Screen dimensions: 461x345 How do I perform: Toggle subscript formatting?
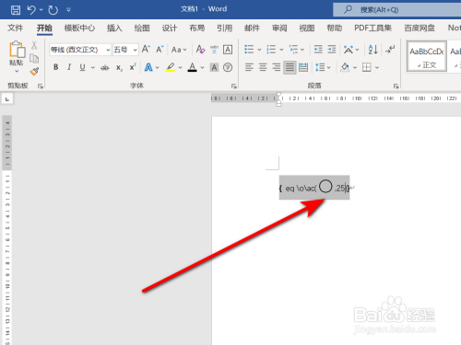pos(119,67)
